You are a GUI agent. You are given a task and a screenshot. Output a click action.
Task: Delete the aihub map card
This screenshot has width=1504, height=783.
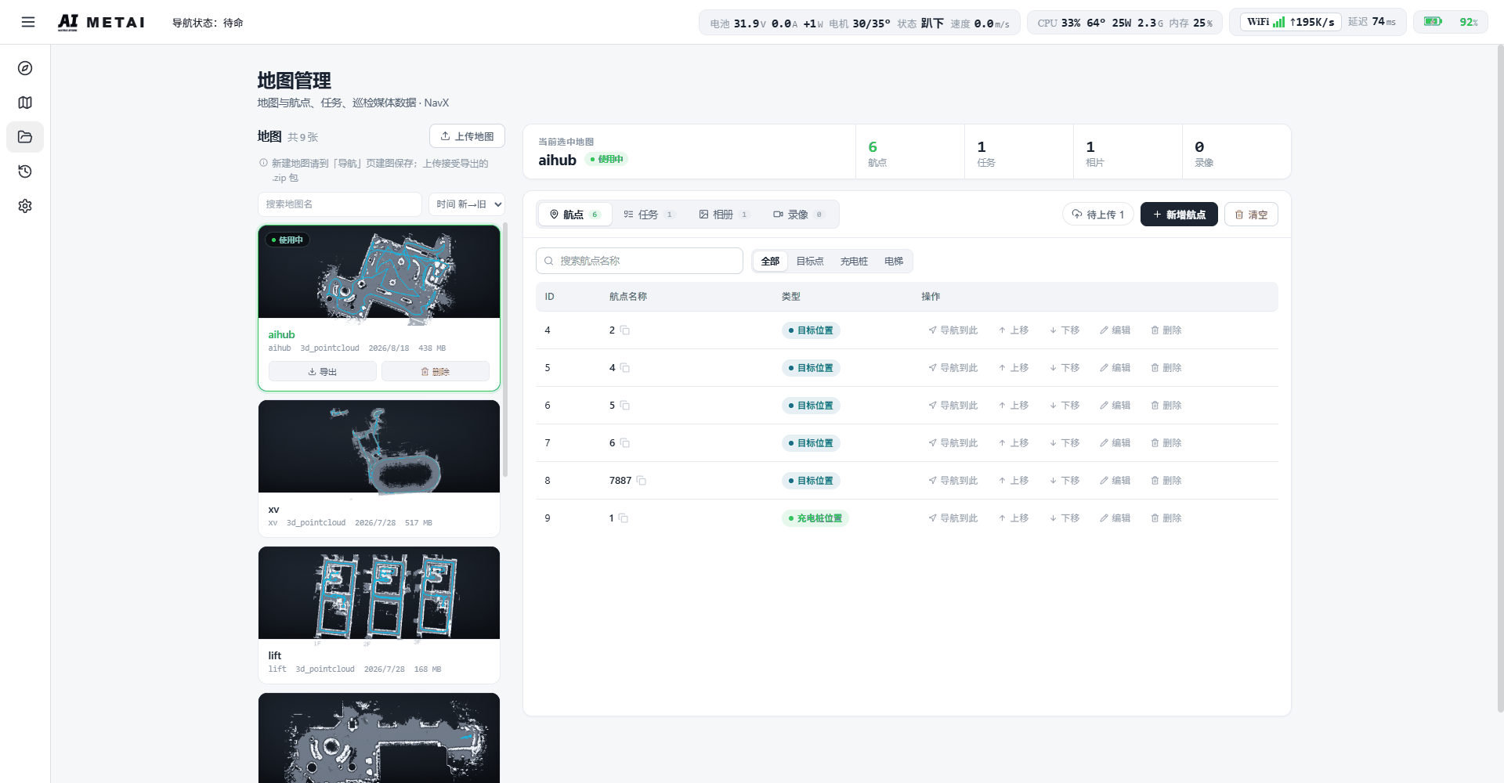pos(436,372)
